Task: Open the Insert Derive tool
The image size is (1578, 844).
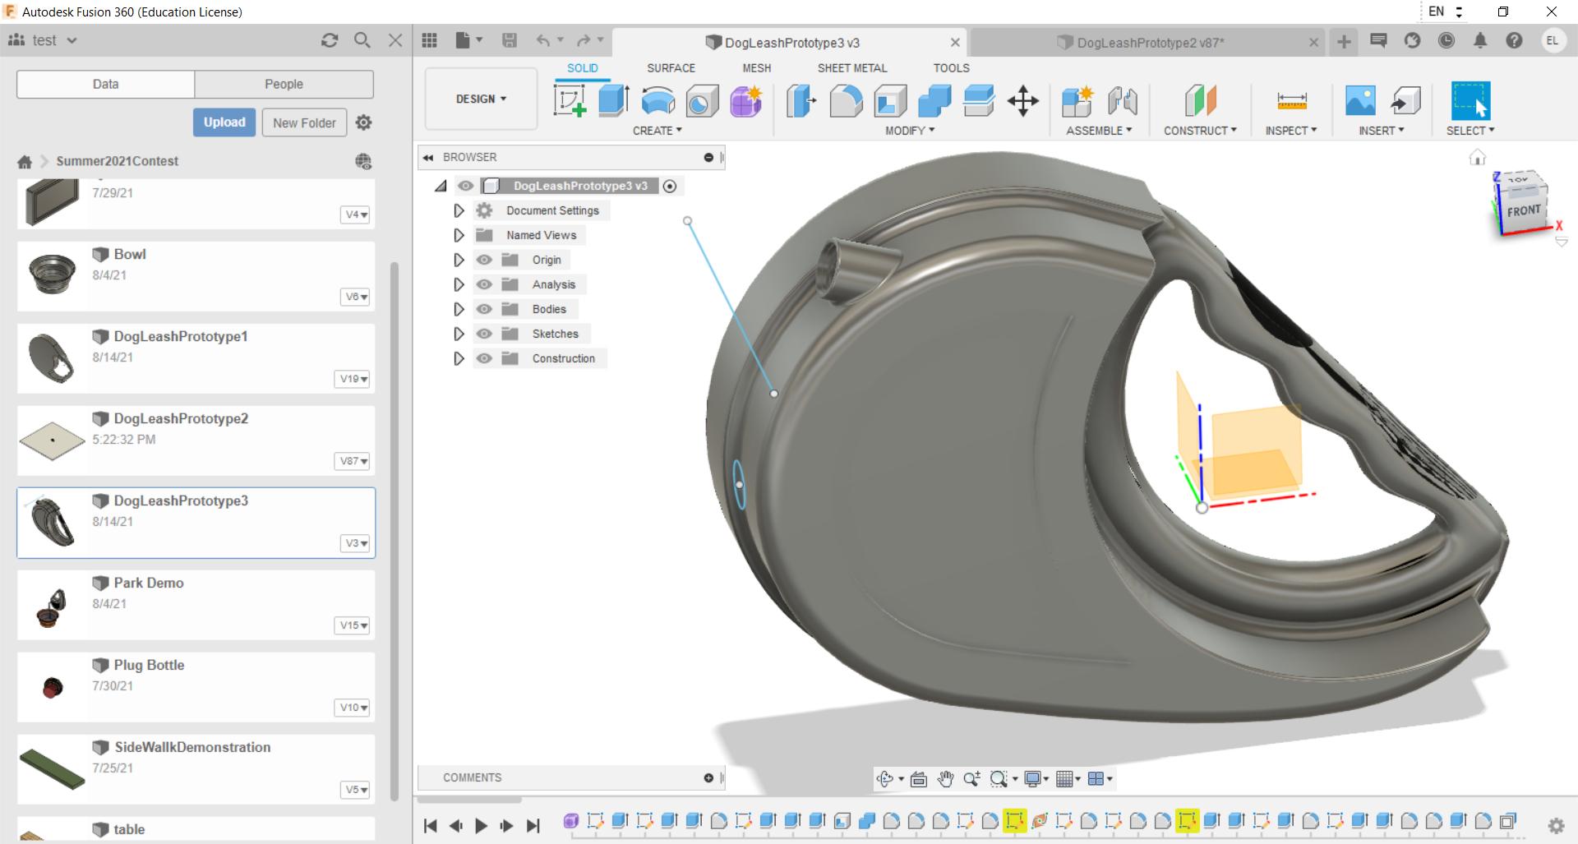Action: click(1405, 101)
